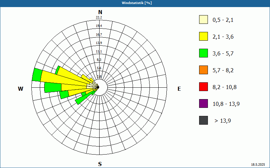The width and height of the screenshot is (270, 168).
Task: Click the orange 5,7 - 8,2 legend swatch
Action: tap(204, 70)
